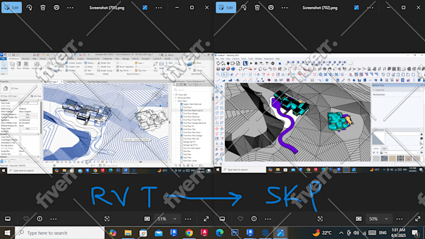Open Google Chrome from the taskbar
Screen dimensions: 425x239
[x=189, y=233]
